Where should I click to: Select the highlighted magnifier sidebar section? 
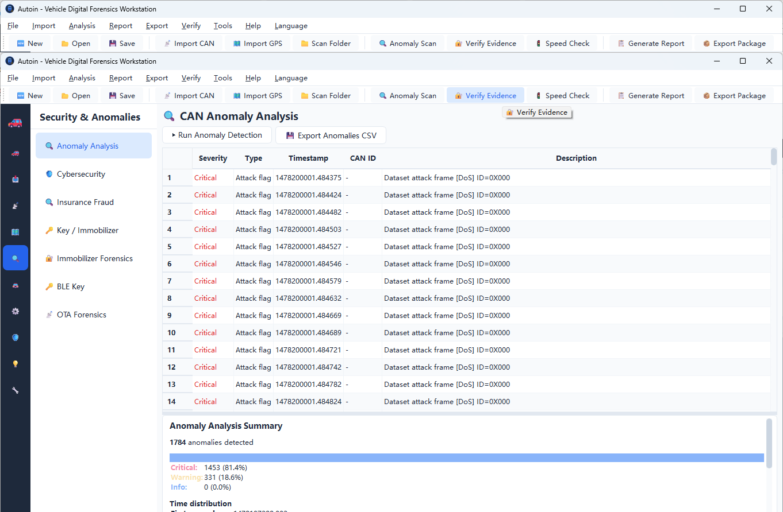coord(15,258)
